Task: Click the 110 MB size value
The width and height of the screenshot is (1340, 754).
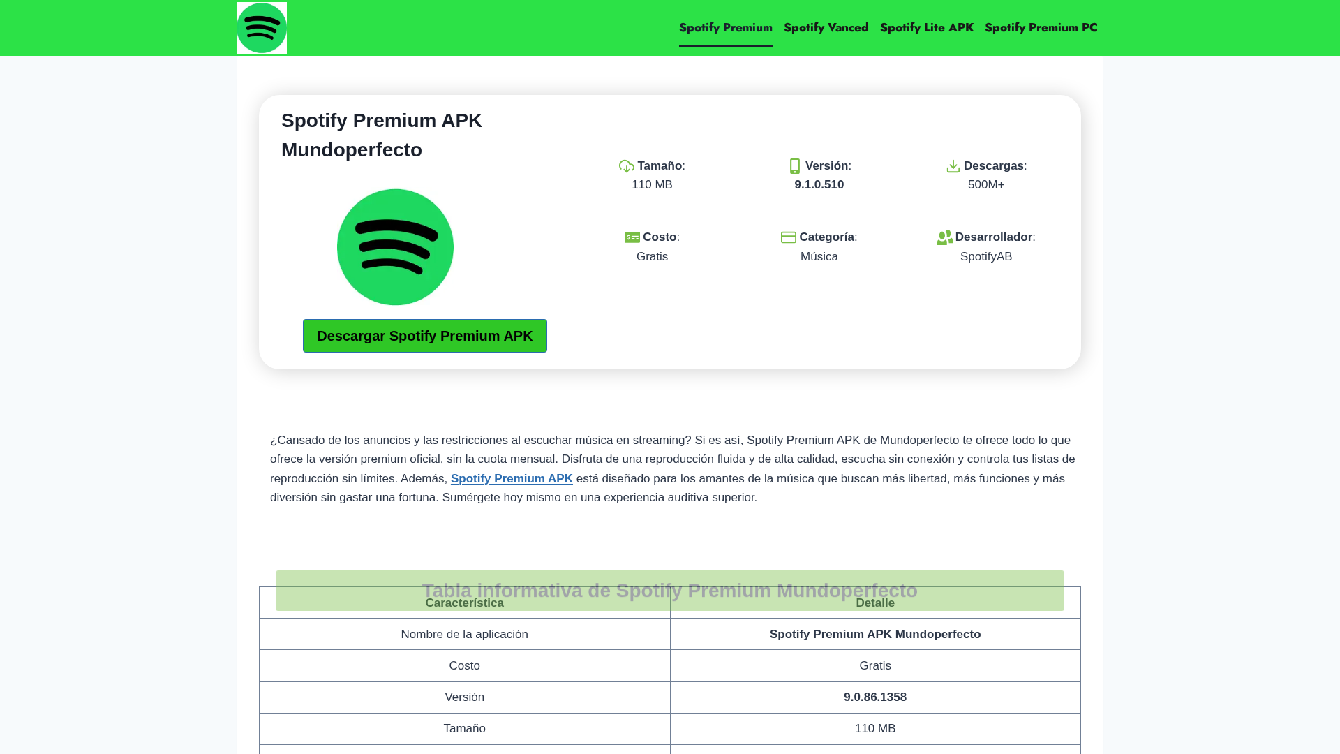Action: tap(652, 185)
